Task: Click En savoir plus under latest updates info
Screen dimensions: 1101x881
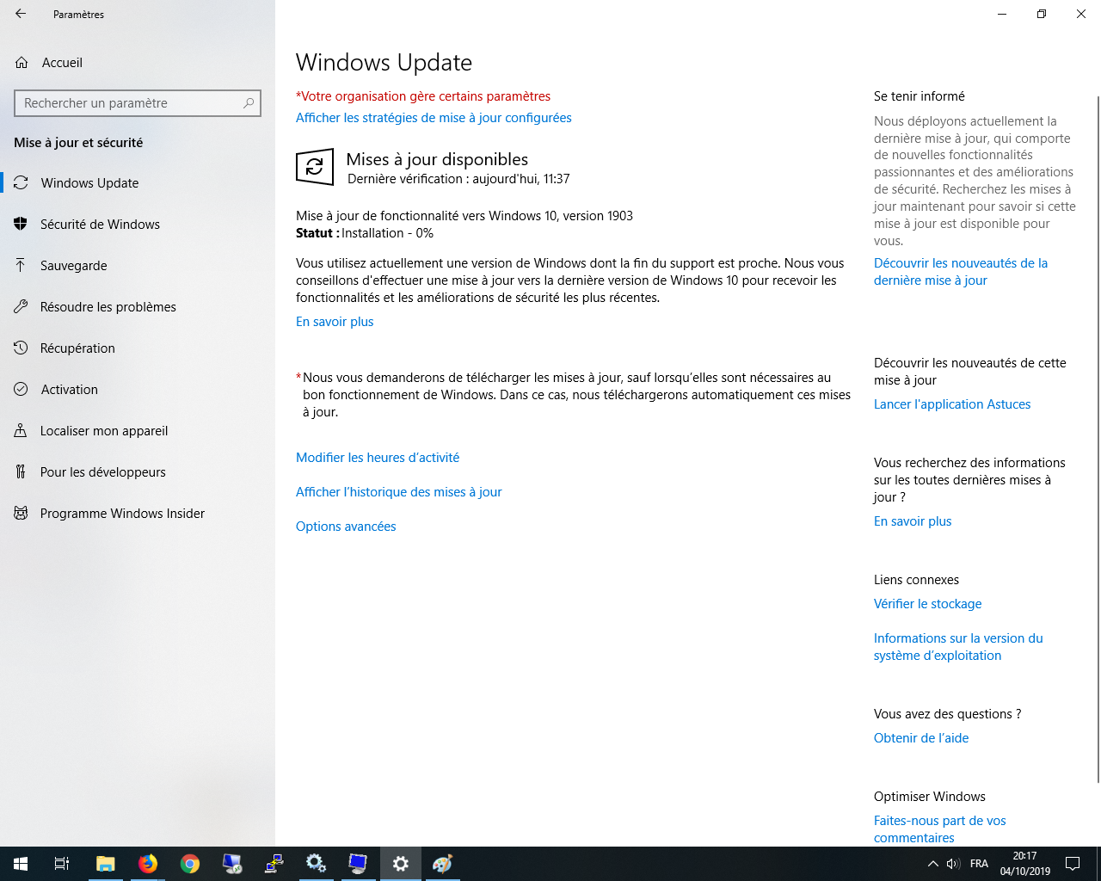Action: (913, 521)
